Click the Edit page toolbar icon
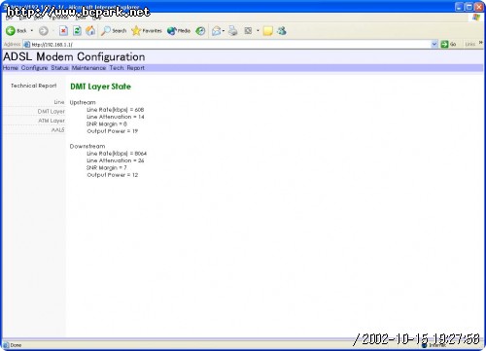 [x=248, y=31]
